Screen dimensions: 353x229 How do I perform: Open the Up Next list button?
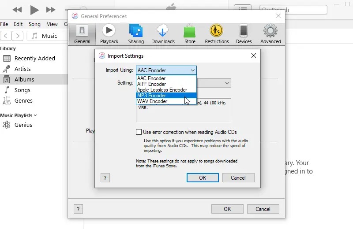[x=243, y=8]
